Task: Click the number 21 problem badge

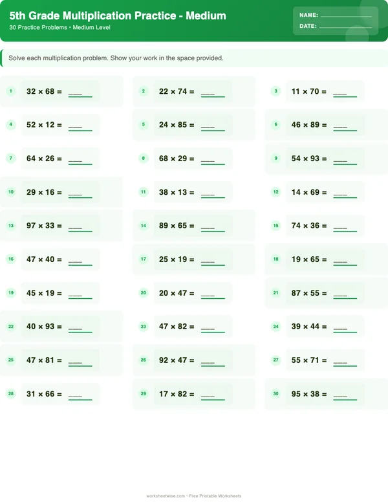Action: pos(275,293)
